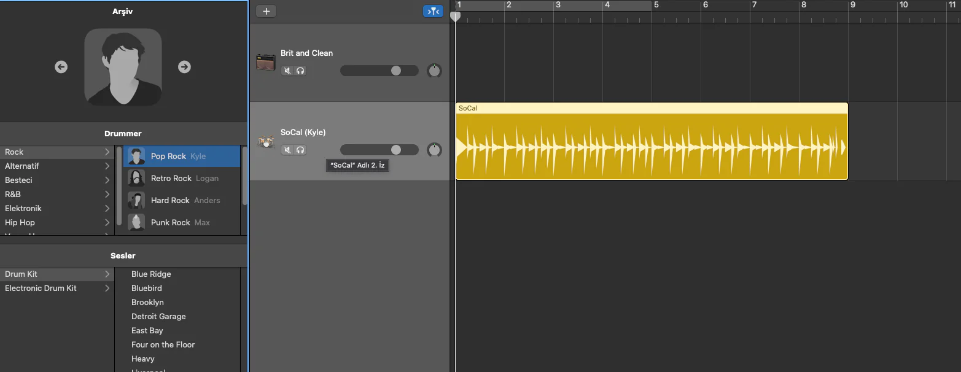Click the Brit and Clean amp icon
Viewport: 961px width, 372px height.
click(x=265, y=62)
